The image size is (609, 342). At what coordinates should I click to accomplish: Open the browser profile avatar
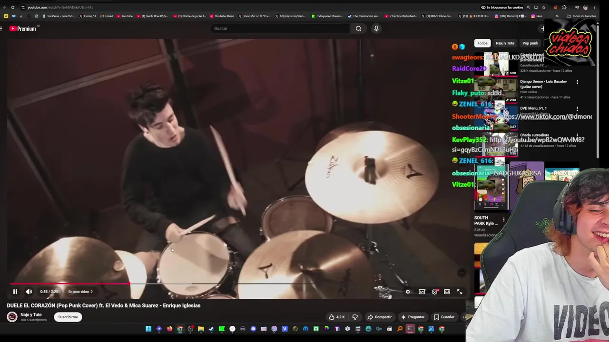click(585, 7)
